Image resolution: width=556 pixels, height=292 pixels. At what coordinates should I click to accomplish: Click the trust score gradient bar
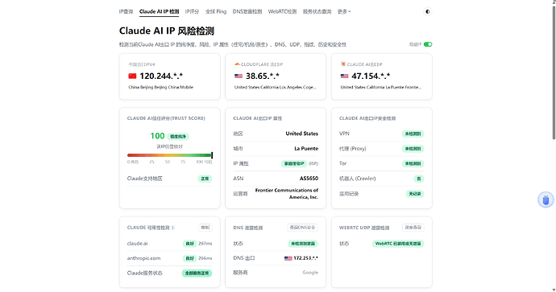[x=170, y=155]
